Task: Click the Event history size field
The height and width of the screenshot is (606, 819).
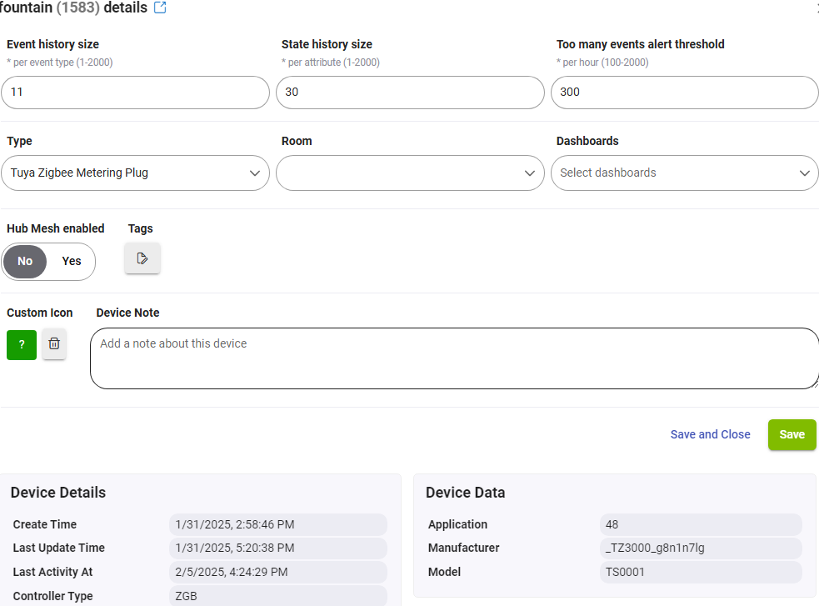Action: click(x=135, y=93)
